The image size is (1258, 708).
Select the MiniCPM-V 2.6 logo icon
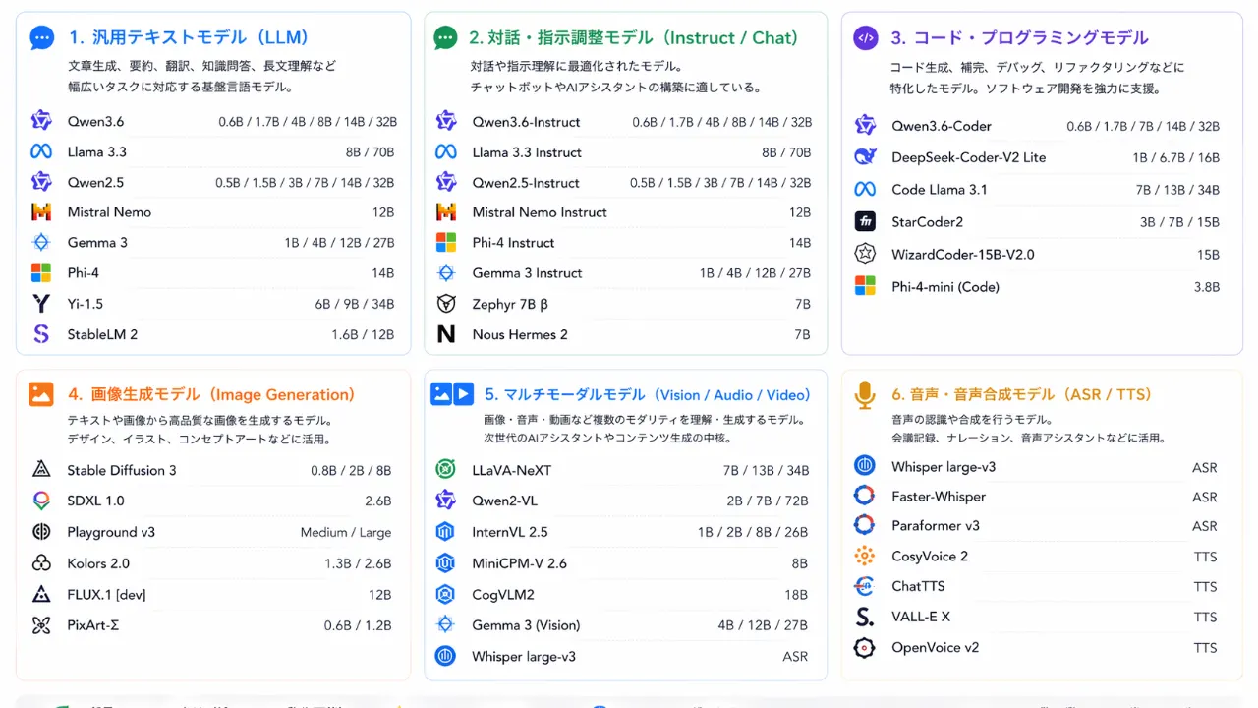[x=445, y=563]
